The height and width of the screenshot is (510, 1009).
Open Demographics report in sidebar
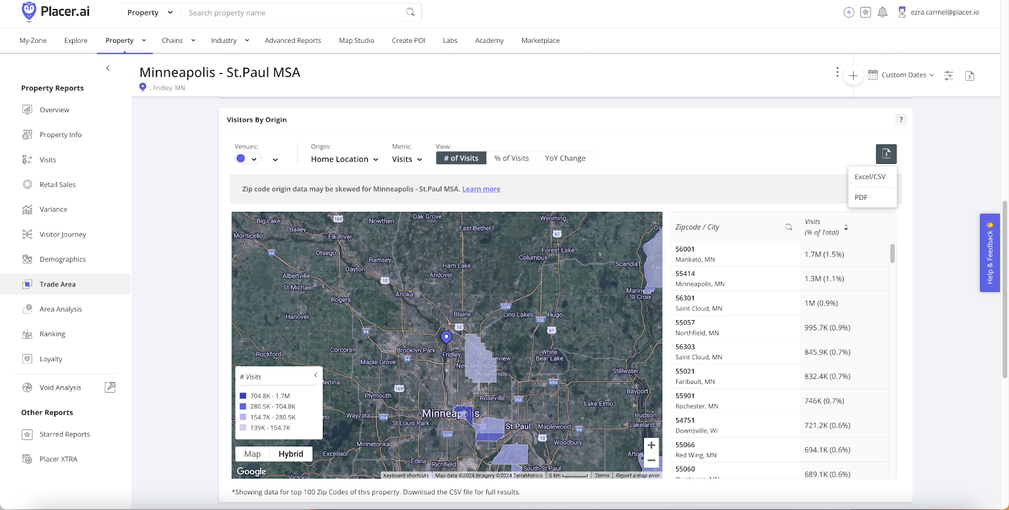coord(62,259)
